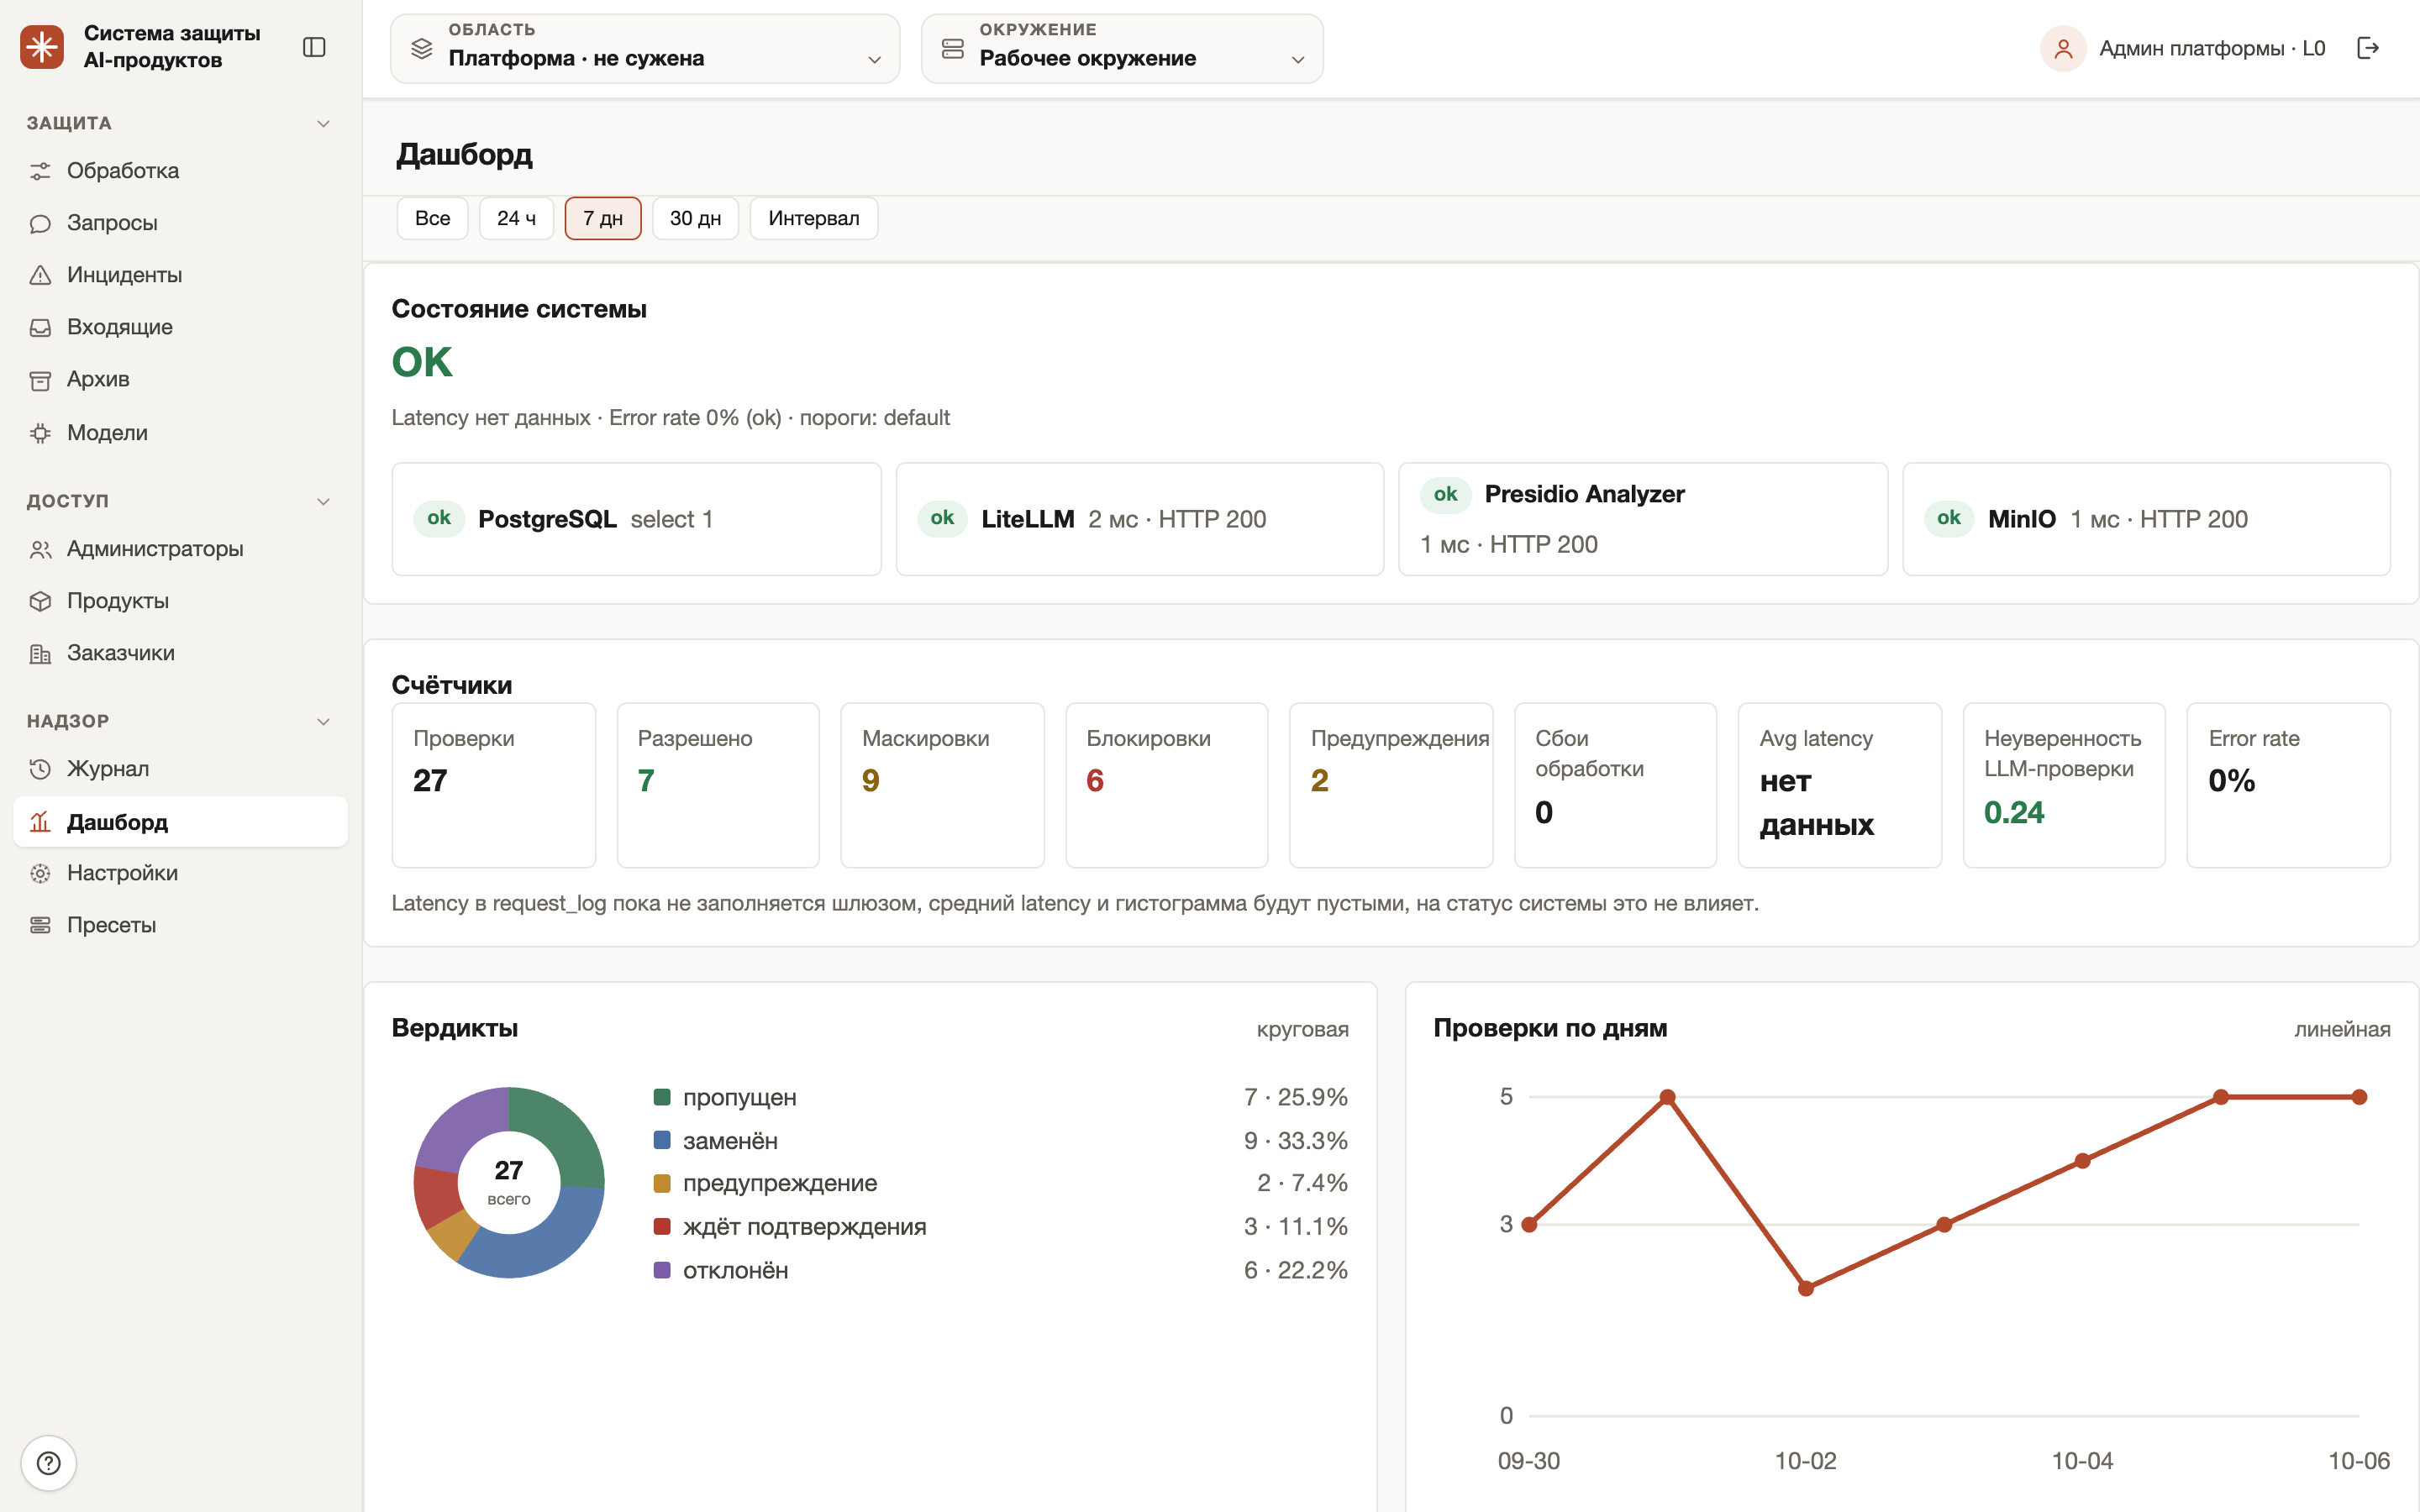Click the Блокировки counter card
This screenshot has width=2420, height=1512.
1167,785
